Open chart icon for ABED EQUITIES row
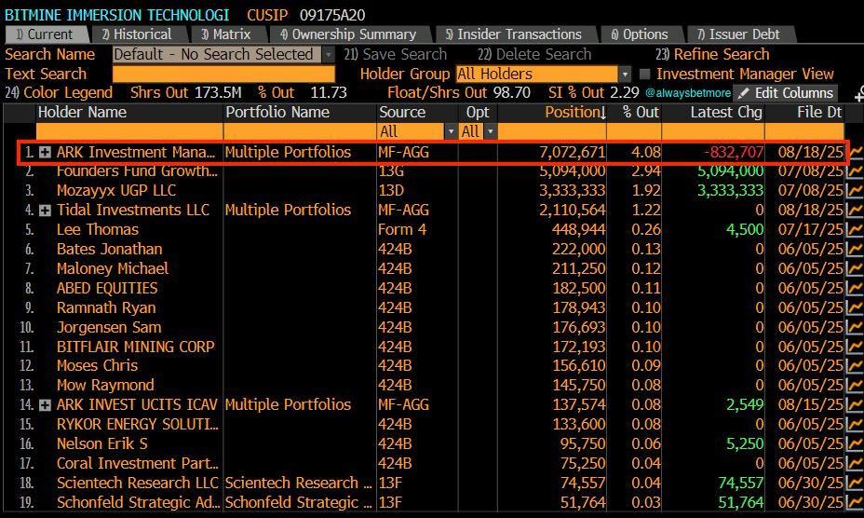 click(x=856, y=289)
